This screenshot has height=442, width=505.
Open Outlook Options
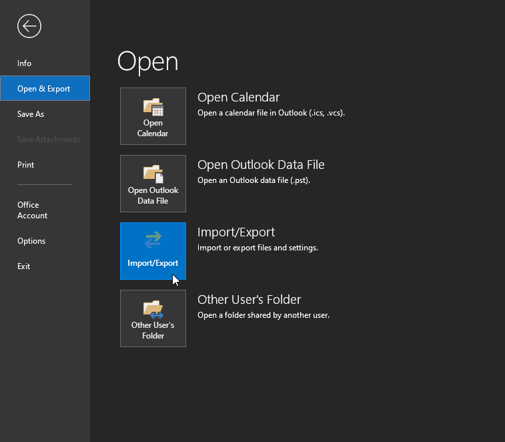(31, 241)
